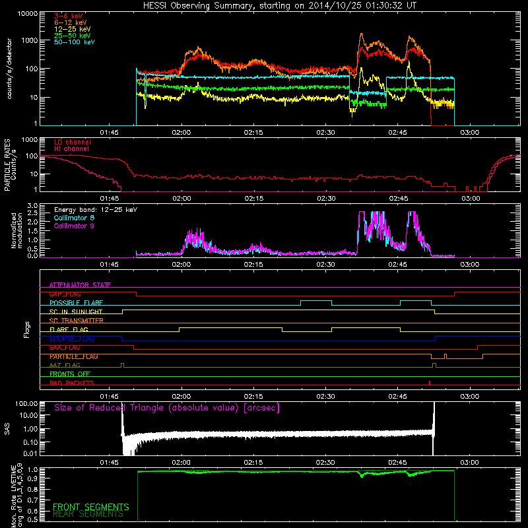Click the 100.00 y-axis label on the SAS plot

26,403
